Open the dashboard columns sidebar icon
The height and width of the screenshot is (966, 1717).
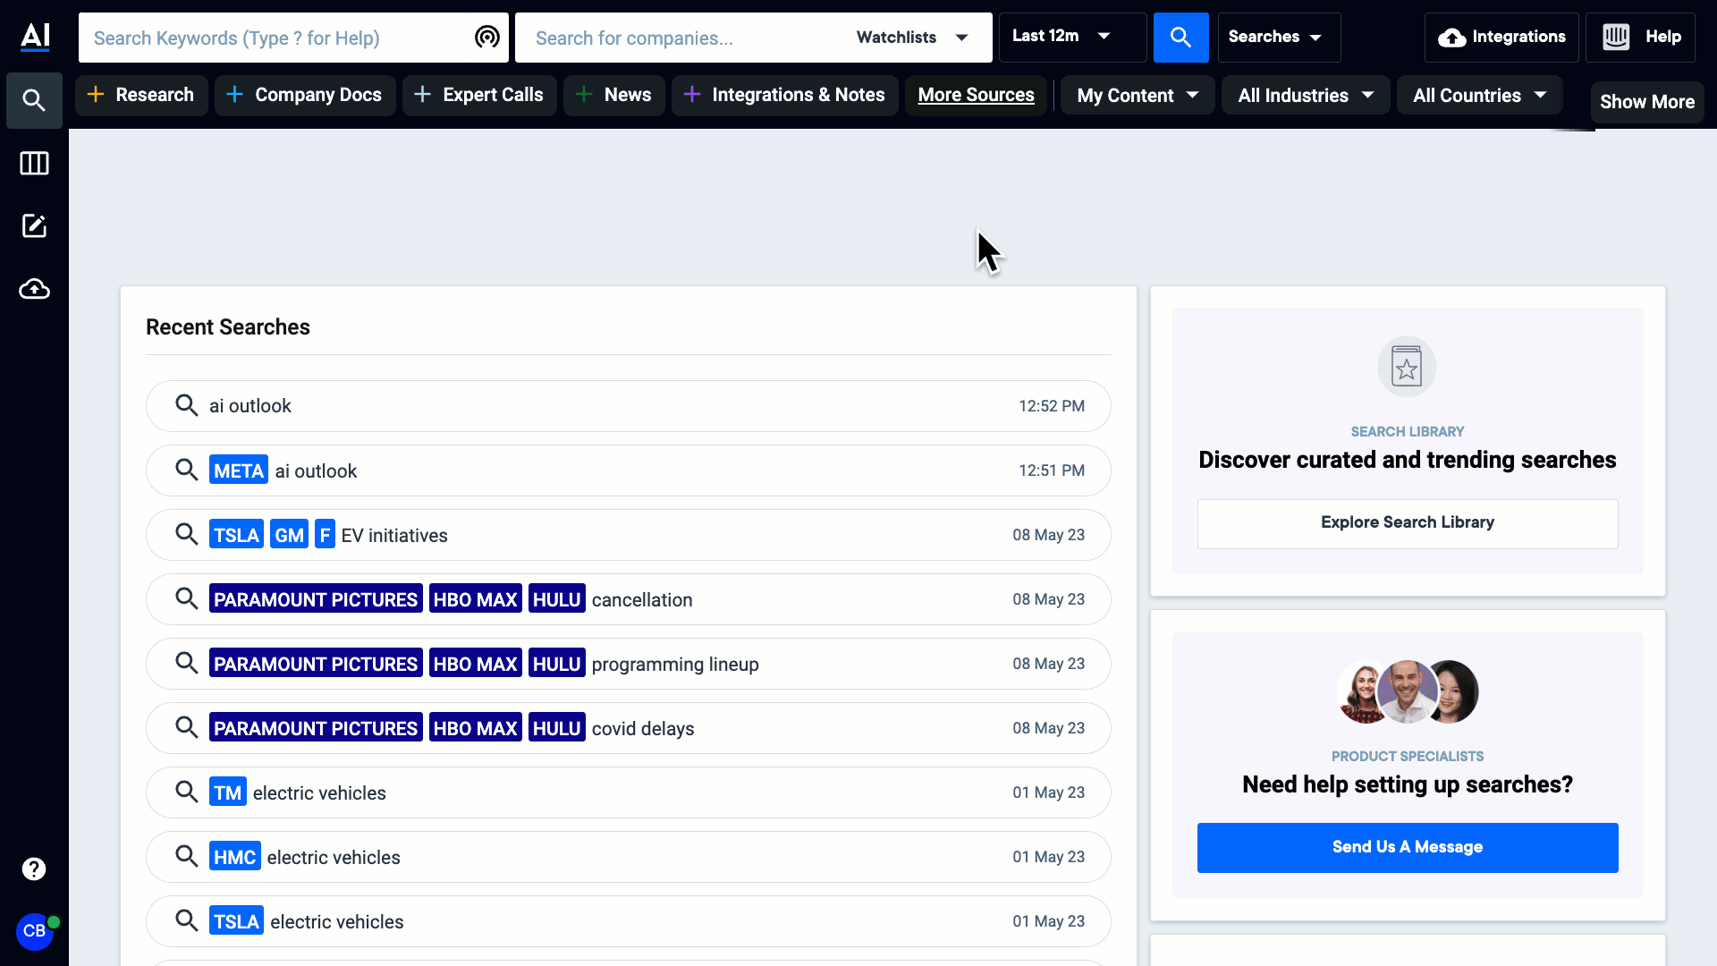[x=34, y=163]
